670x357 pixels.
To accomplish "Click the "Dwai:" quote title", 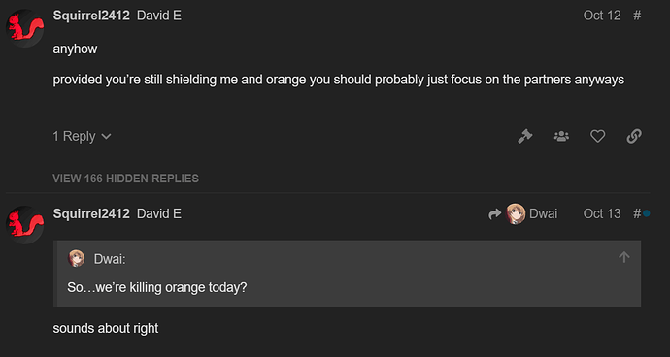I will click(110, 259).
